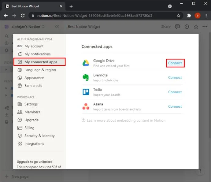Open Notion page updates clock icon
This screenshot has height=182, width=211.
click(x=187, y=27)
